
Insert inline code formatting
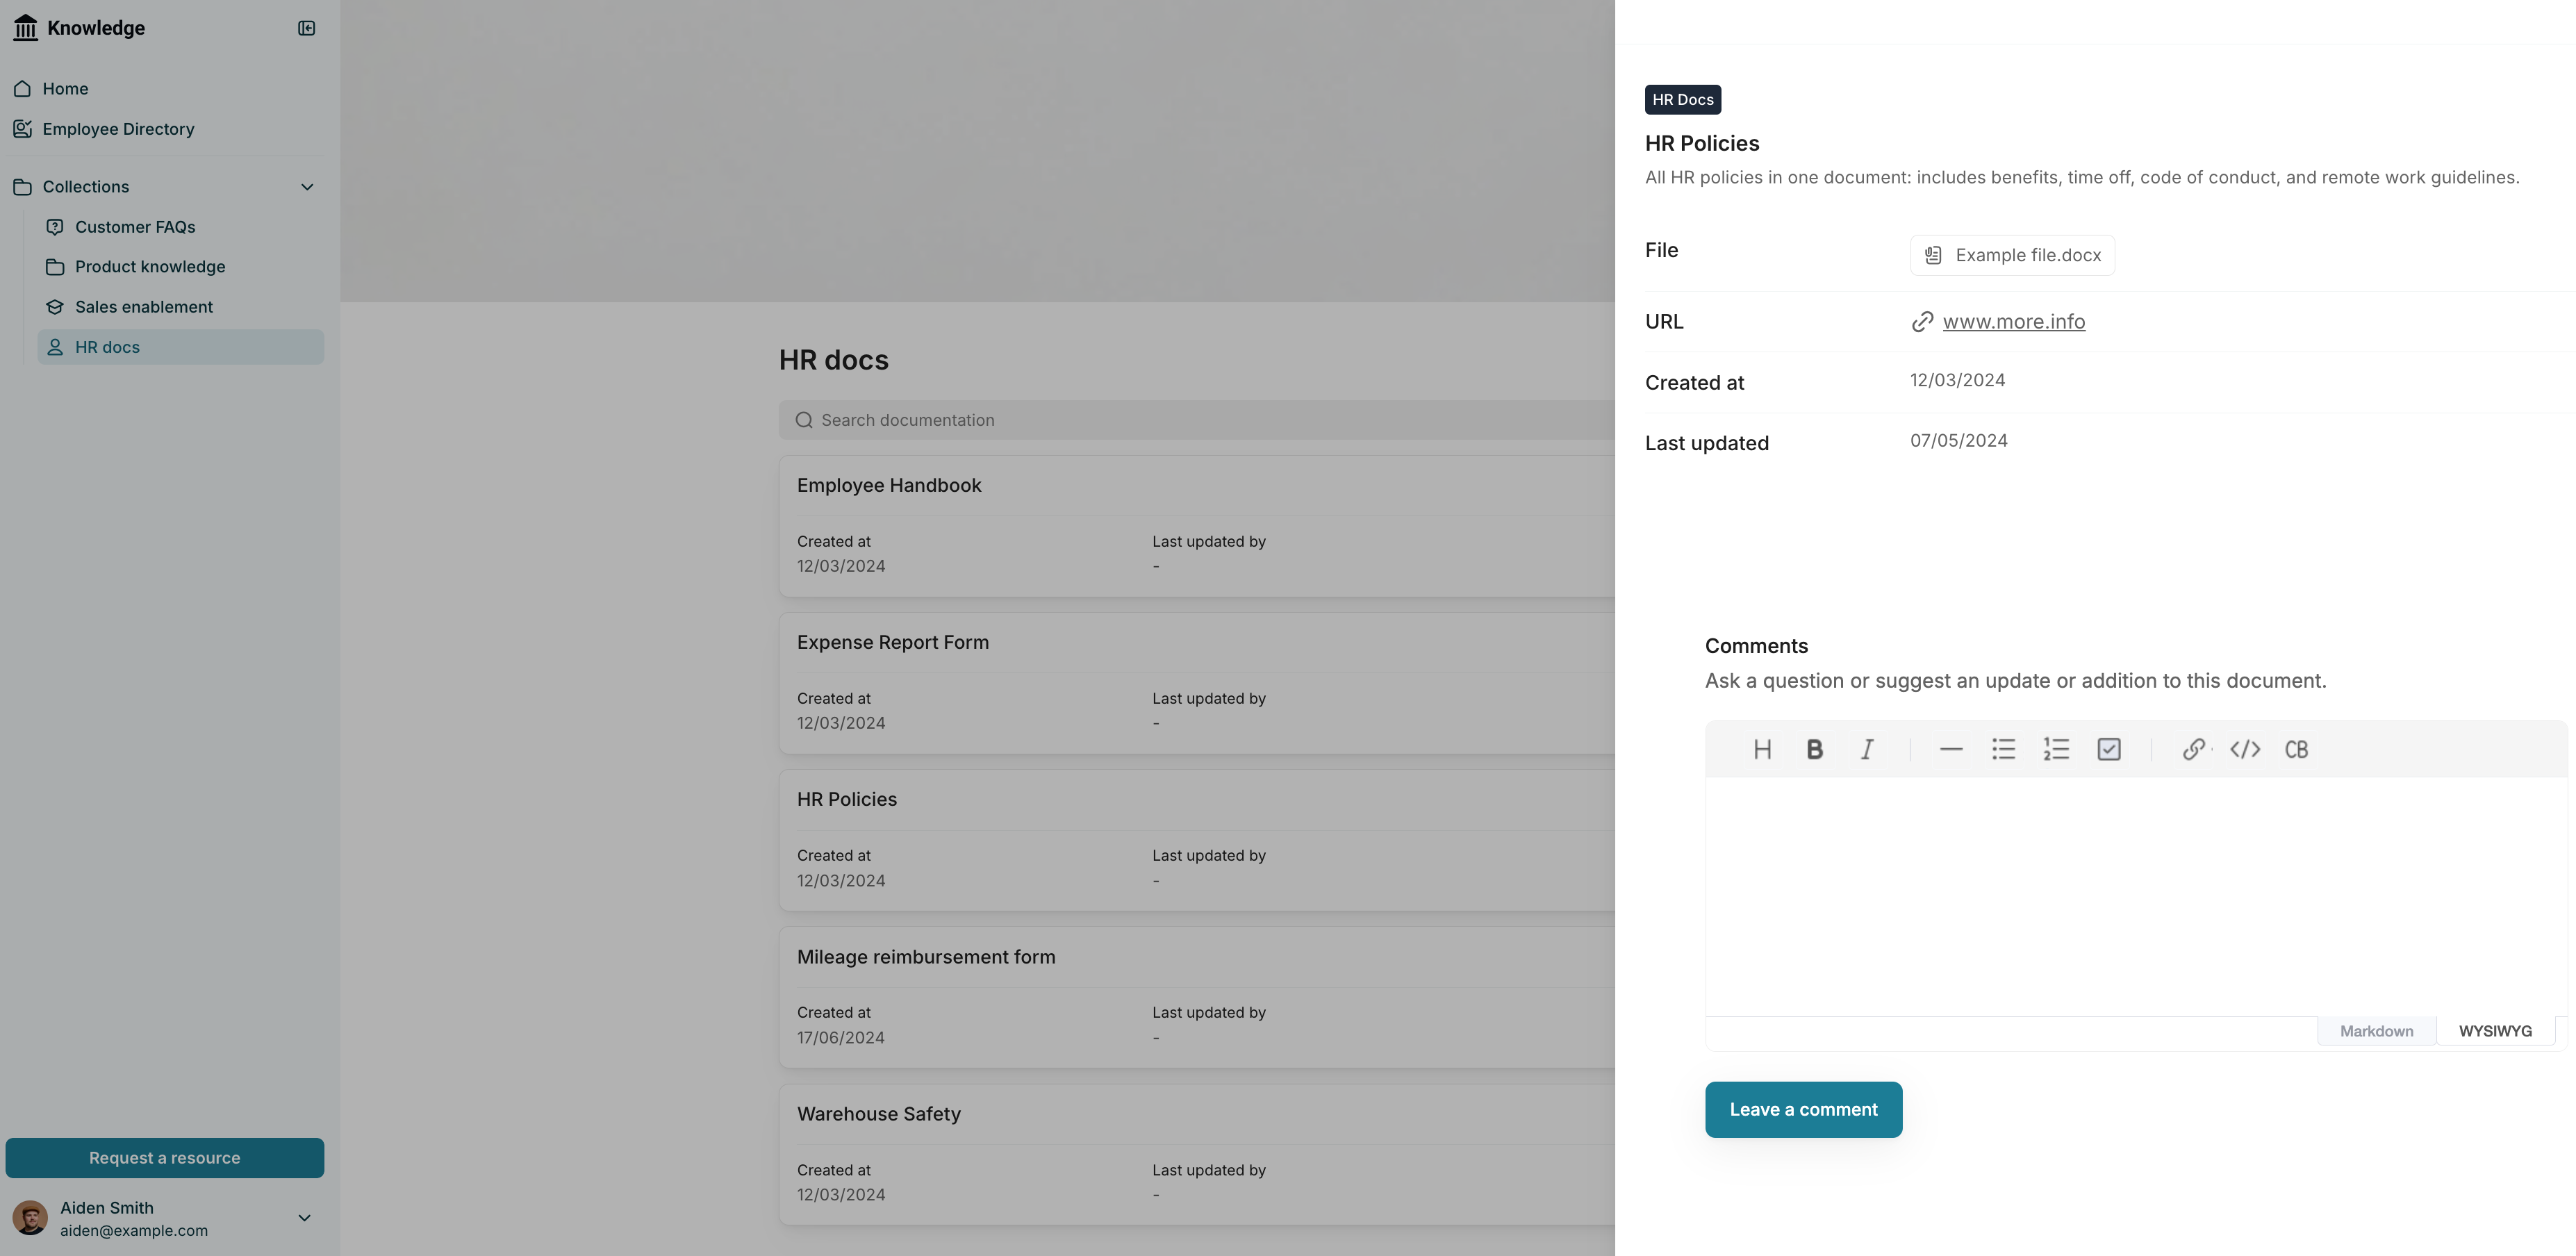(2245, 749)
